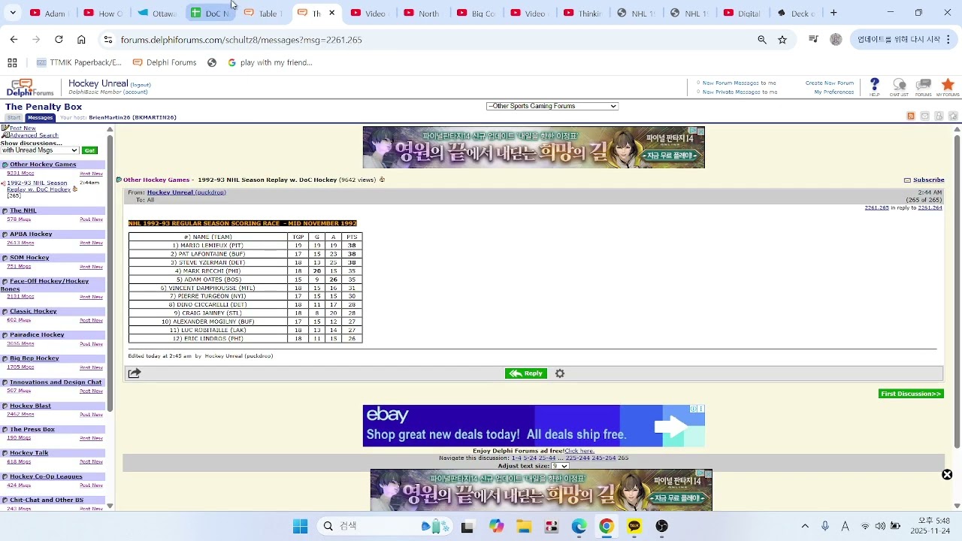
Task: Close the bottom ad with X icon
Action: 947,475
